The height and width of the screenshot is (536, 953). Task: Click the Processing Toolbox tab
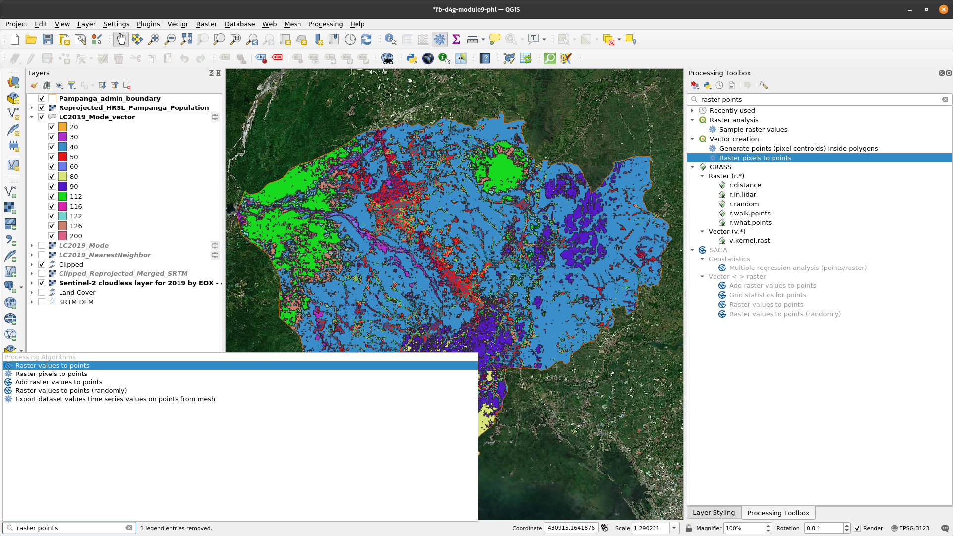(779, 512)
